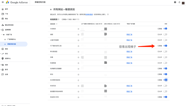This screenshot has width=186, height=106.
Task: Click the help icon beside 标准类别 heading
Action: coord(59,19)
